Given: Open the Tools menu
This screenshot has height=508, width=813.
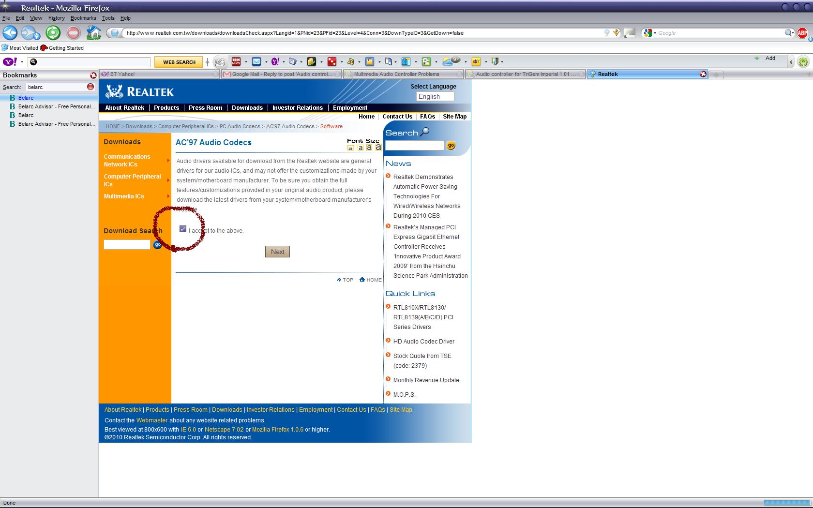Looking at the screenshot, I should coord(108,18).
